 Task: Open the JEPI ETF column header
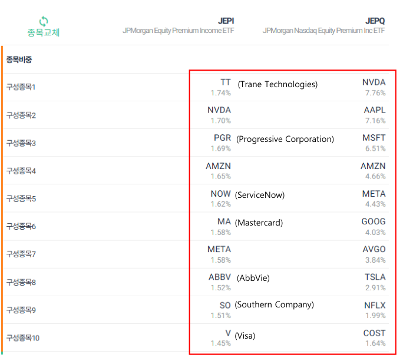[226, 21]
